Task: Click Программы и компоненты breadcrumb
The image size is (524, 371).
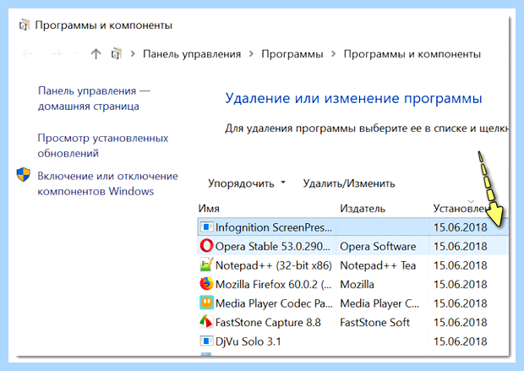Action: 412,54
